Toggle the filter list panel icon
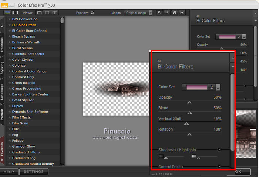259x177 pixels. coord(15,13)
